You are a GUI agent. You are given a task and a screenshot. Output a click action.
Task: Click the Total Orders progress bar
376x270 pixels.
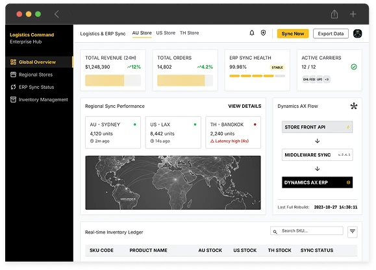click(x=185, y=80)
